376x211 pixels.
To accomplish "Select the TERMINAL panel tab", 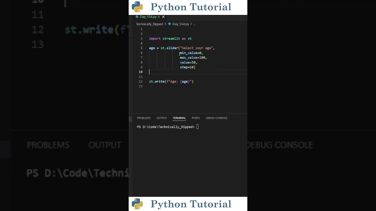I will click(179, 118).
